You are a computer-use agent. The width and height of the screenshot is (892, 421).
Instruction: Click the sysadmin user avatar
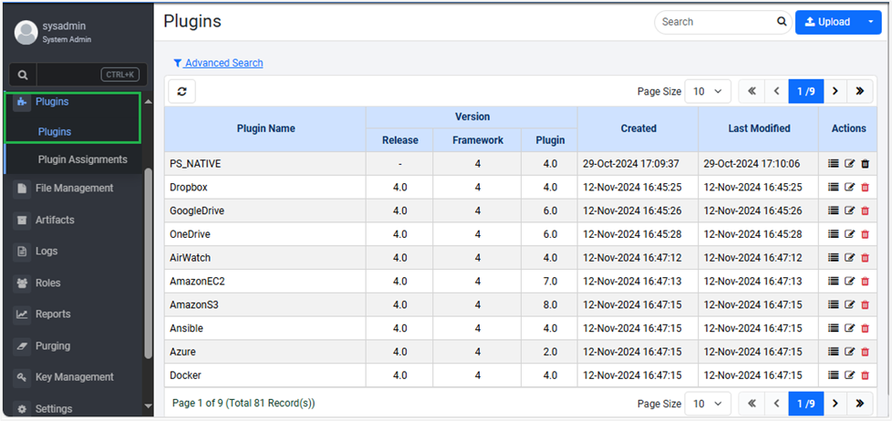point(26,33)
